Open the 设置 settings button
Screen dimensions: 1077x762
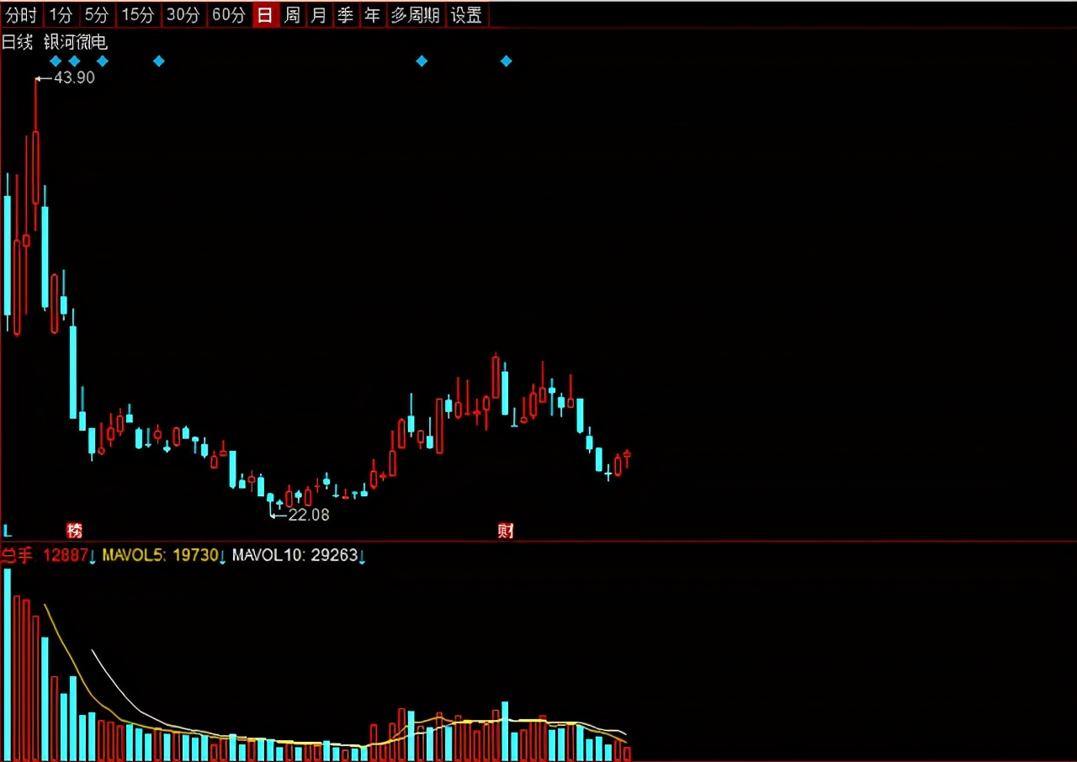[x=467, y=14]
